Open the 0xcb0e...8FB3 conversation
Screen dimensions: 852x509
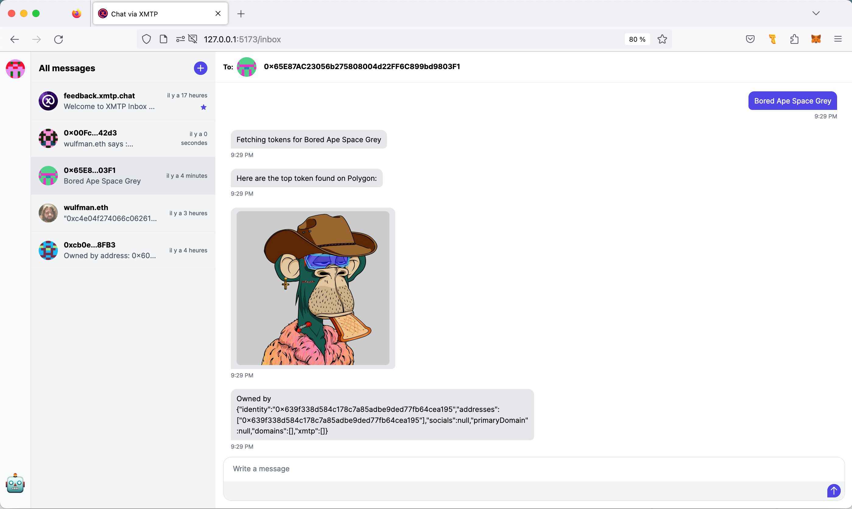pos(123,250)
